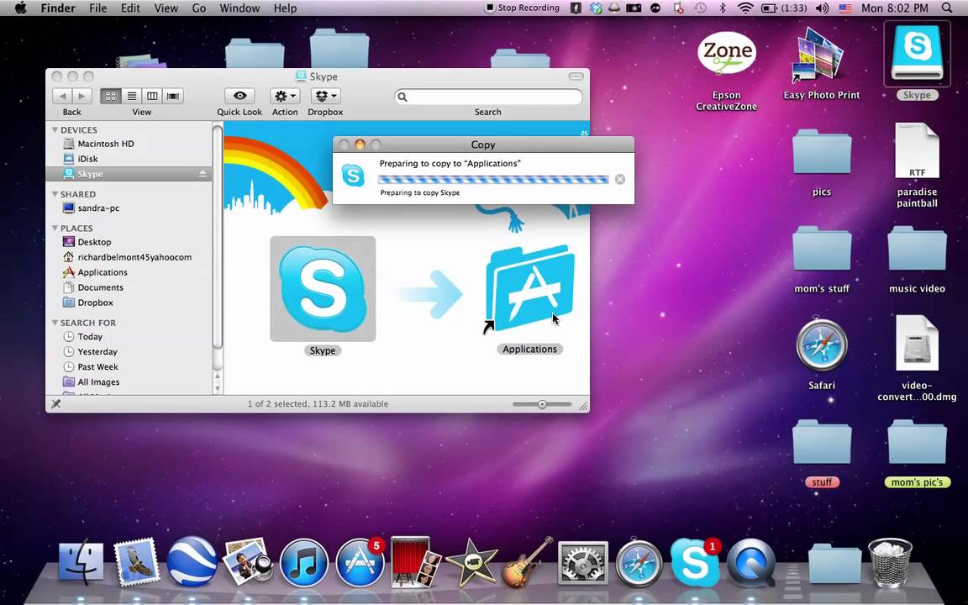Open Quick Look eye button
The image size is (968, 605).
[x=239, y=96]
